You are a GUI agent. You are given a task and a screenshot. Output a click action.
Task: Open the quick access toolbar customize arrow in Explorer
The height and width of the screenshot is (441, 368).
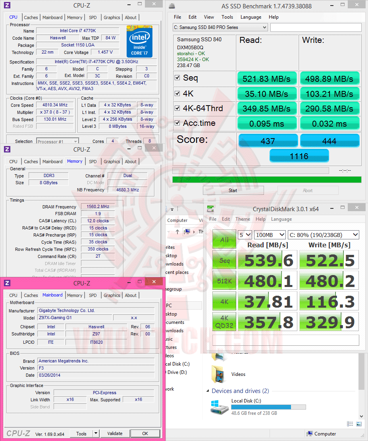[172, 209]
